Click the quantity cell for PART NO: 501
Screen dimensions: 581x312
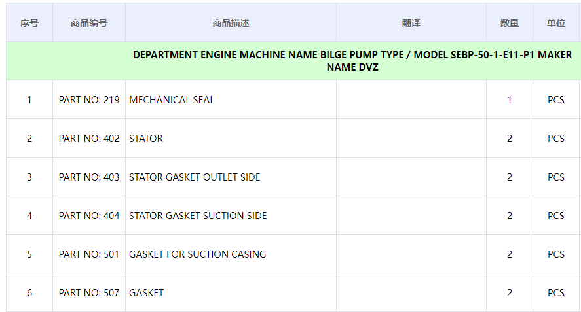point(509,254)
